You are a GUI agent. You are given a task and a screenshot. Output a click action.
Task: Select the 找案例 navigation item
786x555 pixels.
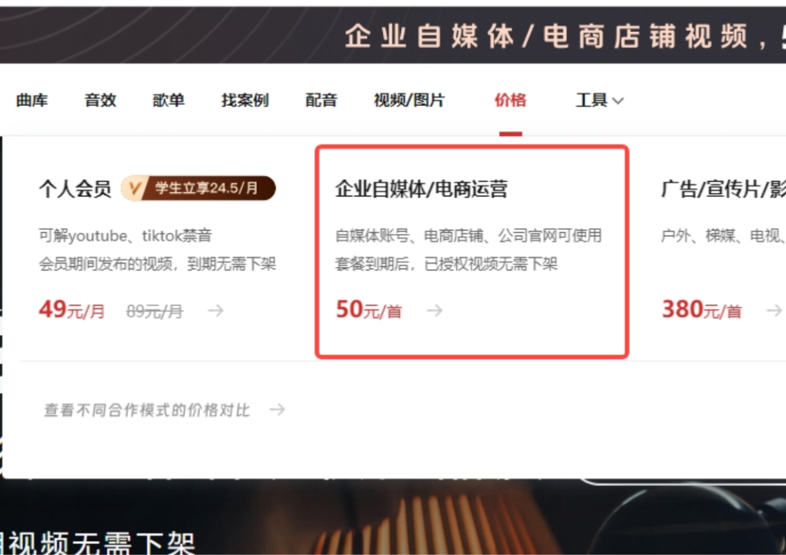tap(245, 100)
